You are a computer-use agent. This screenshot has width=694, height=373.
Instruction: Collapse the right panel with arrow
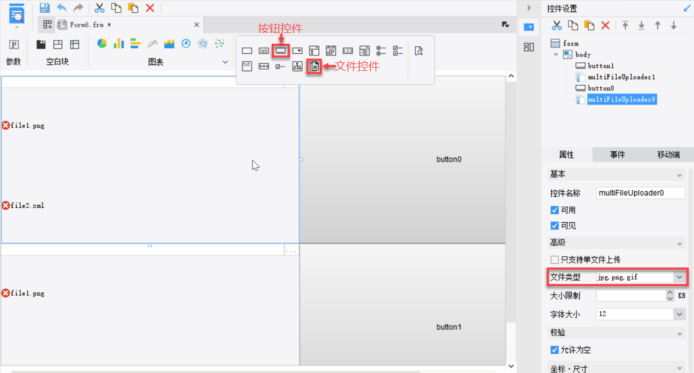click(x=529, y=7)
